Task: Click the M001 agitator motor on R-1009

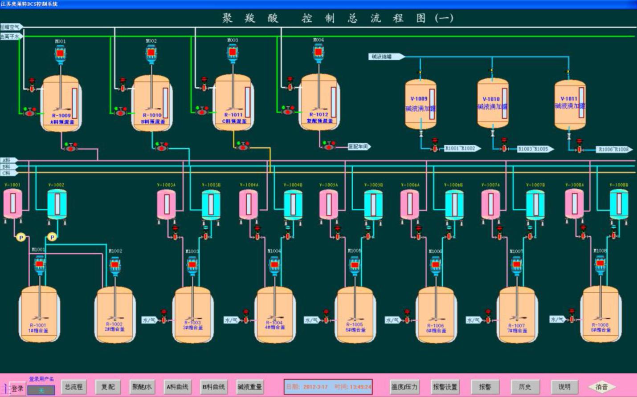Action: click(60, 54)
